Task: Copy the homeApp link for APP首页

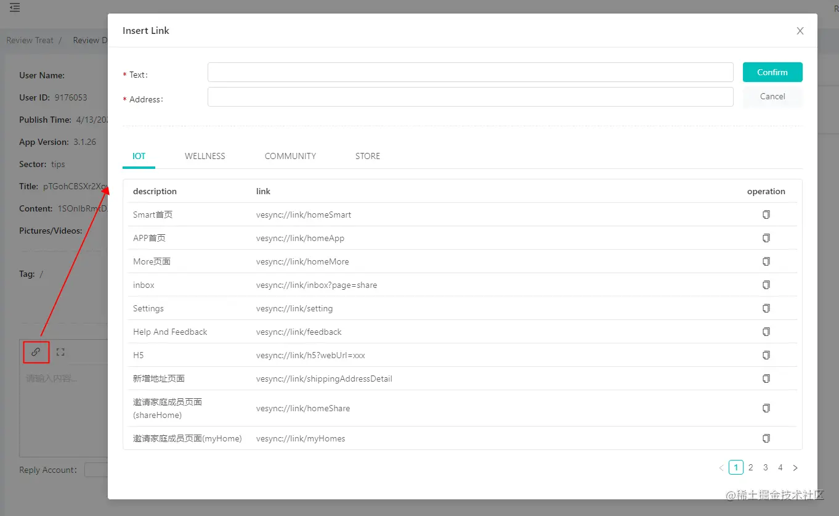Action: [766, 237]
